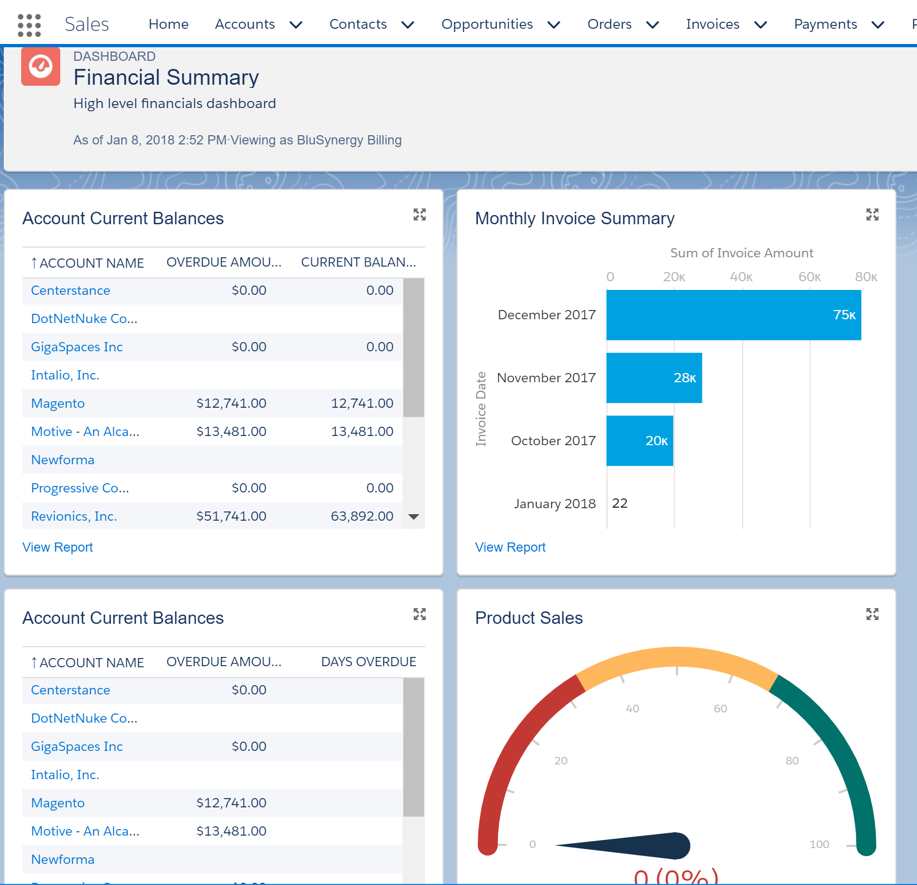This screenshot has height=885, width=917.
Task: Open Magento in the Days Overdue table
Action: (58, 803)
